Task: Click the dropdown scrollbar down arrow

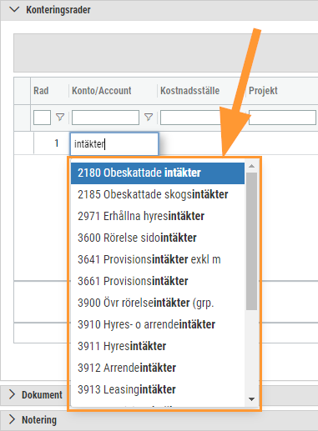Action: click(x=251, y=399)
